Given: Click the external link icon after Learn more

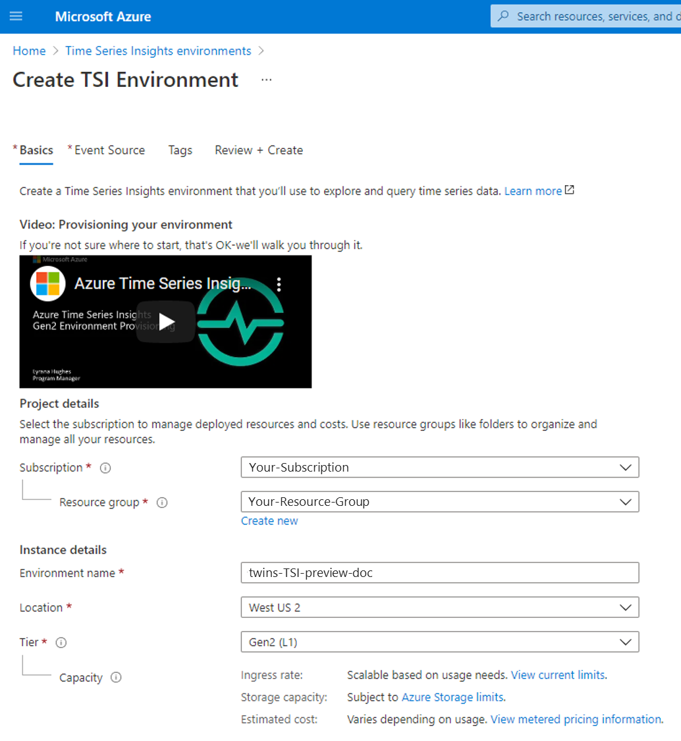Looking at the screenshot, I should tap(570, 190).
